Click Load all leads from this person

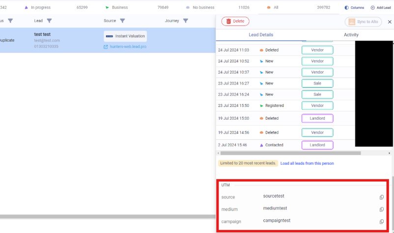(307, 163)
